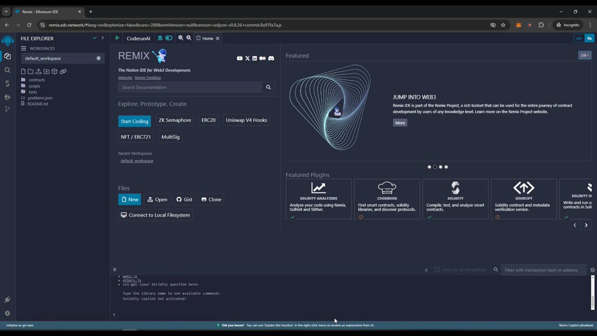Click the link icon in explorer toolbar
The height and width of the screenshot is (336, 597).
tap(63, 72)
